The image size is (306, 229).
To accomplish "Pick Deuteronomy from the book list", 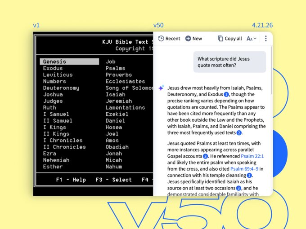I will click(61, 88).
